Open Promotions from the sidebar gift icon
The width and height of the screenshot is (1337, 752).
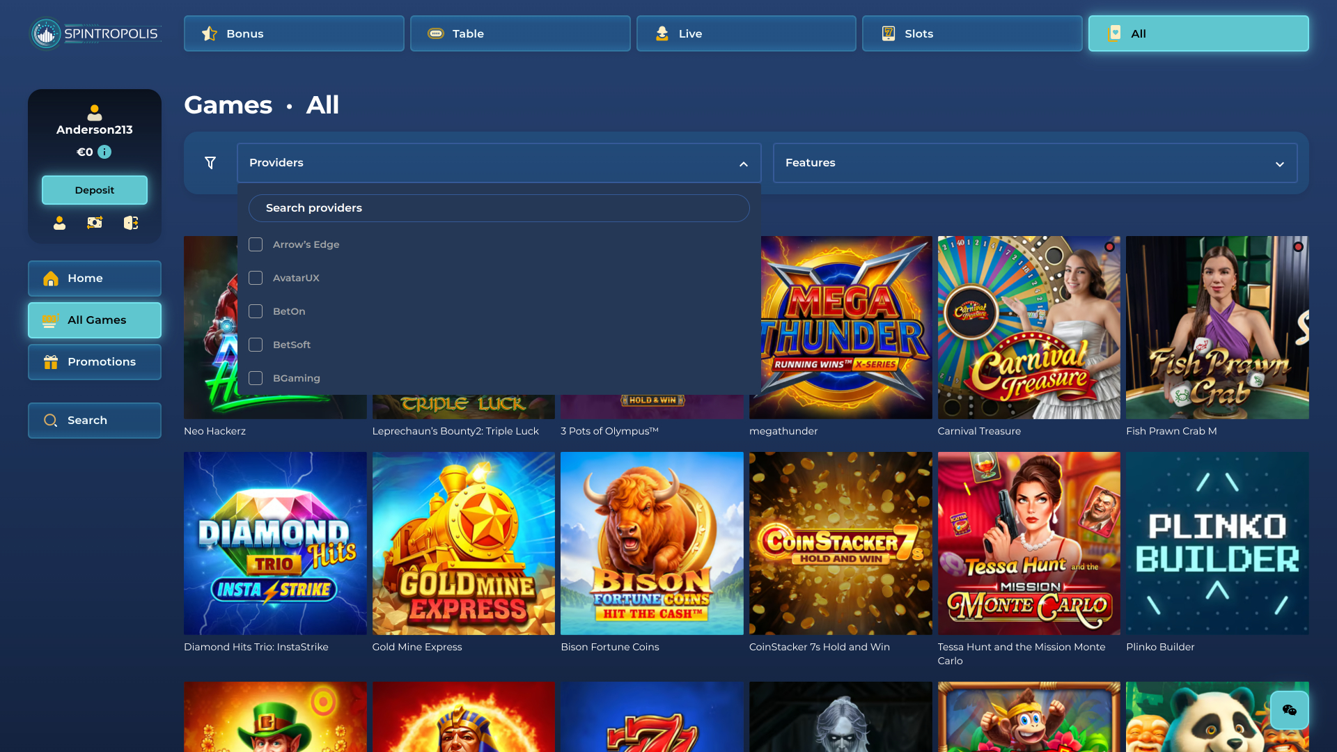click(94, 361)
